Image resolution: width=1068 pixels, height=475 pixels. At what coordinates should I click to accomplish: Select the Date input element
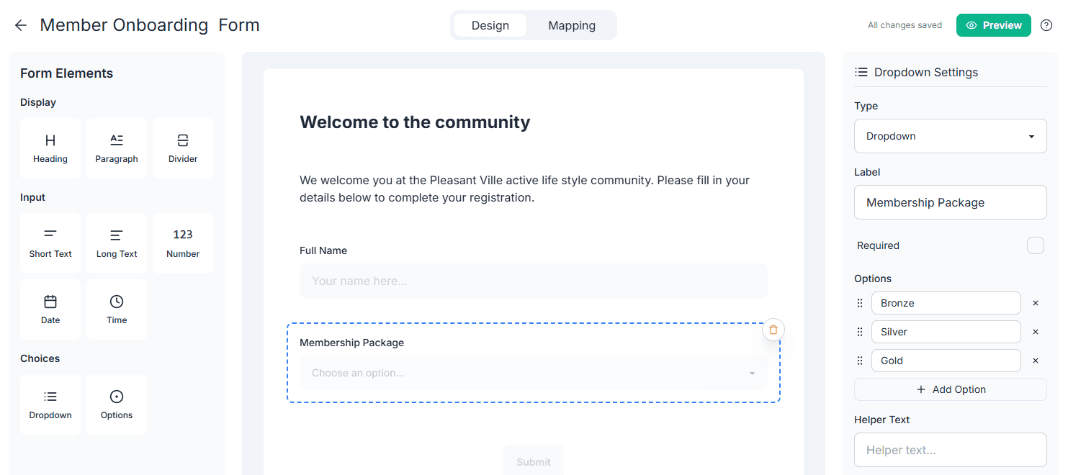(50, 309)
